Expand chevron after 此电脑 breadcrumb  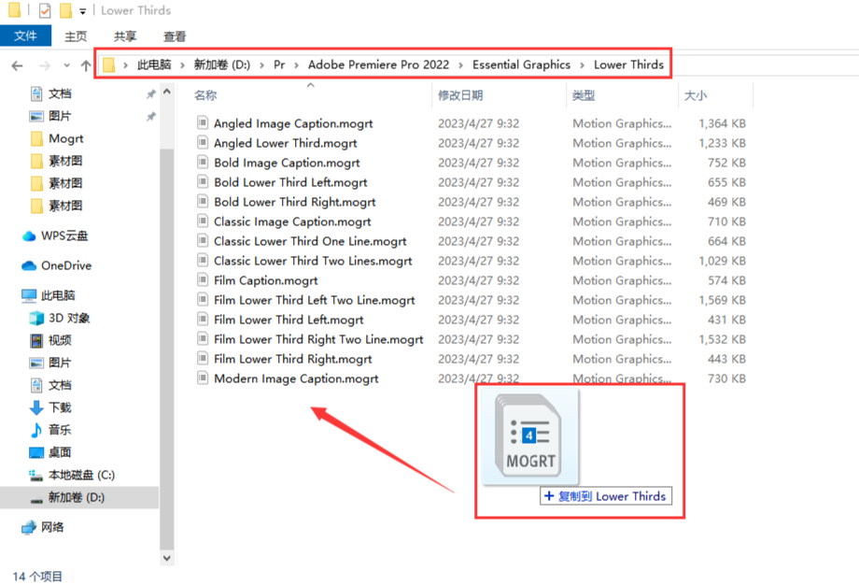tap(182, 65)
